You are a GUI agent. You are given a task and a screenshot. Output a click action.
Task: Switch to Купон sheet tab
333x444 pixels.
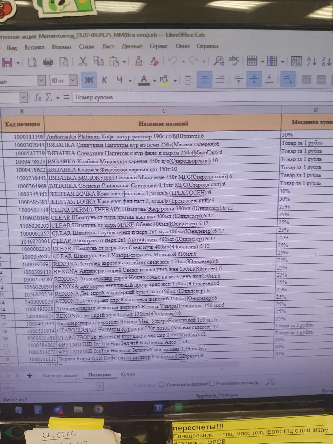coord(128,374)
